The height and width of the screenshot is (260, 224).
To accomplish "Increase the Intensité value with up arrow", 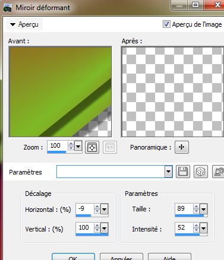I will coord(196,226).
